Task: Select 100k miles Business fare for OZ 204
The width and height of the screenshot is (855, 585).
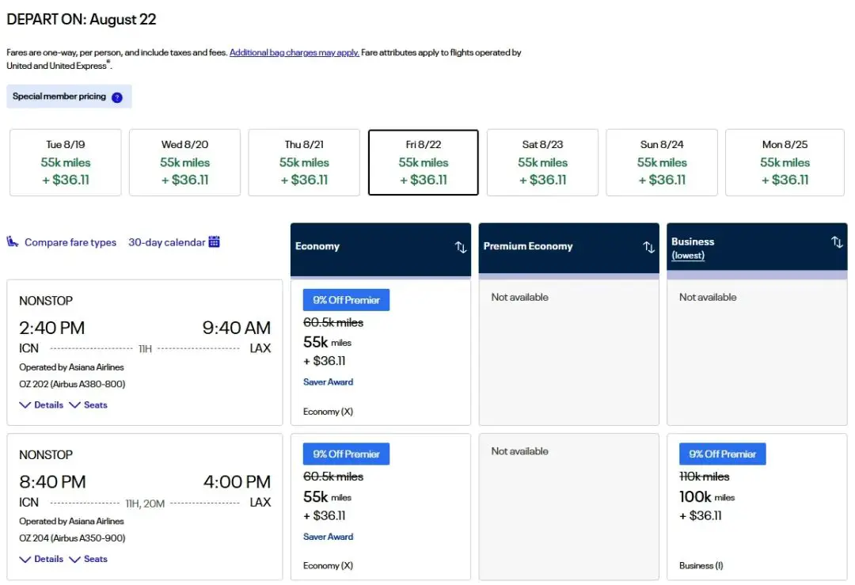Action: (757, 506)
